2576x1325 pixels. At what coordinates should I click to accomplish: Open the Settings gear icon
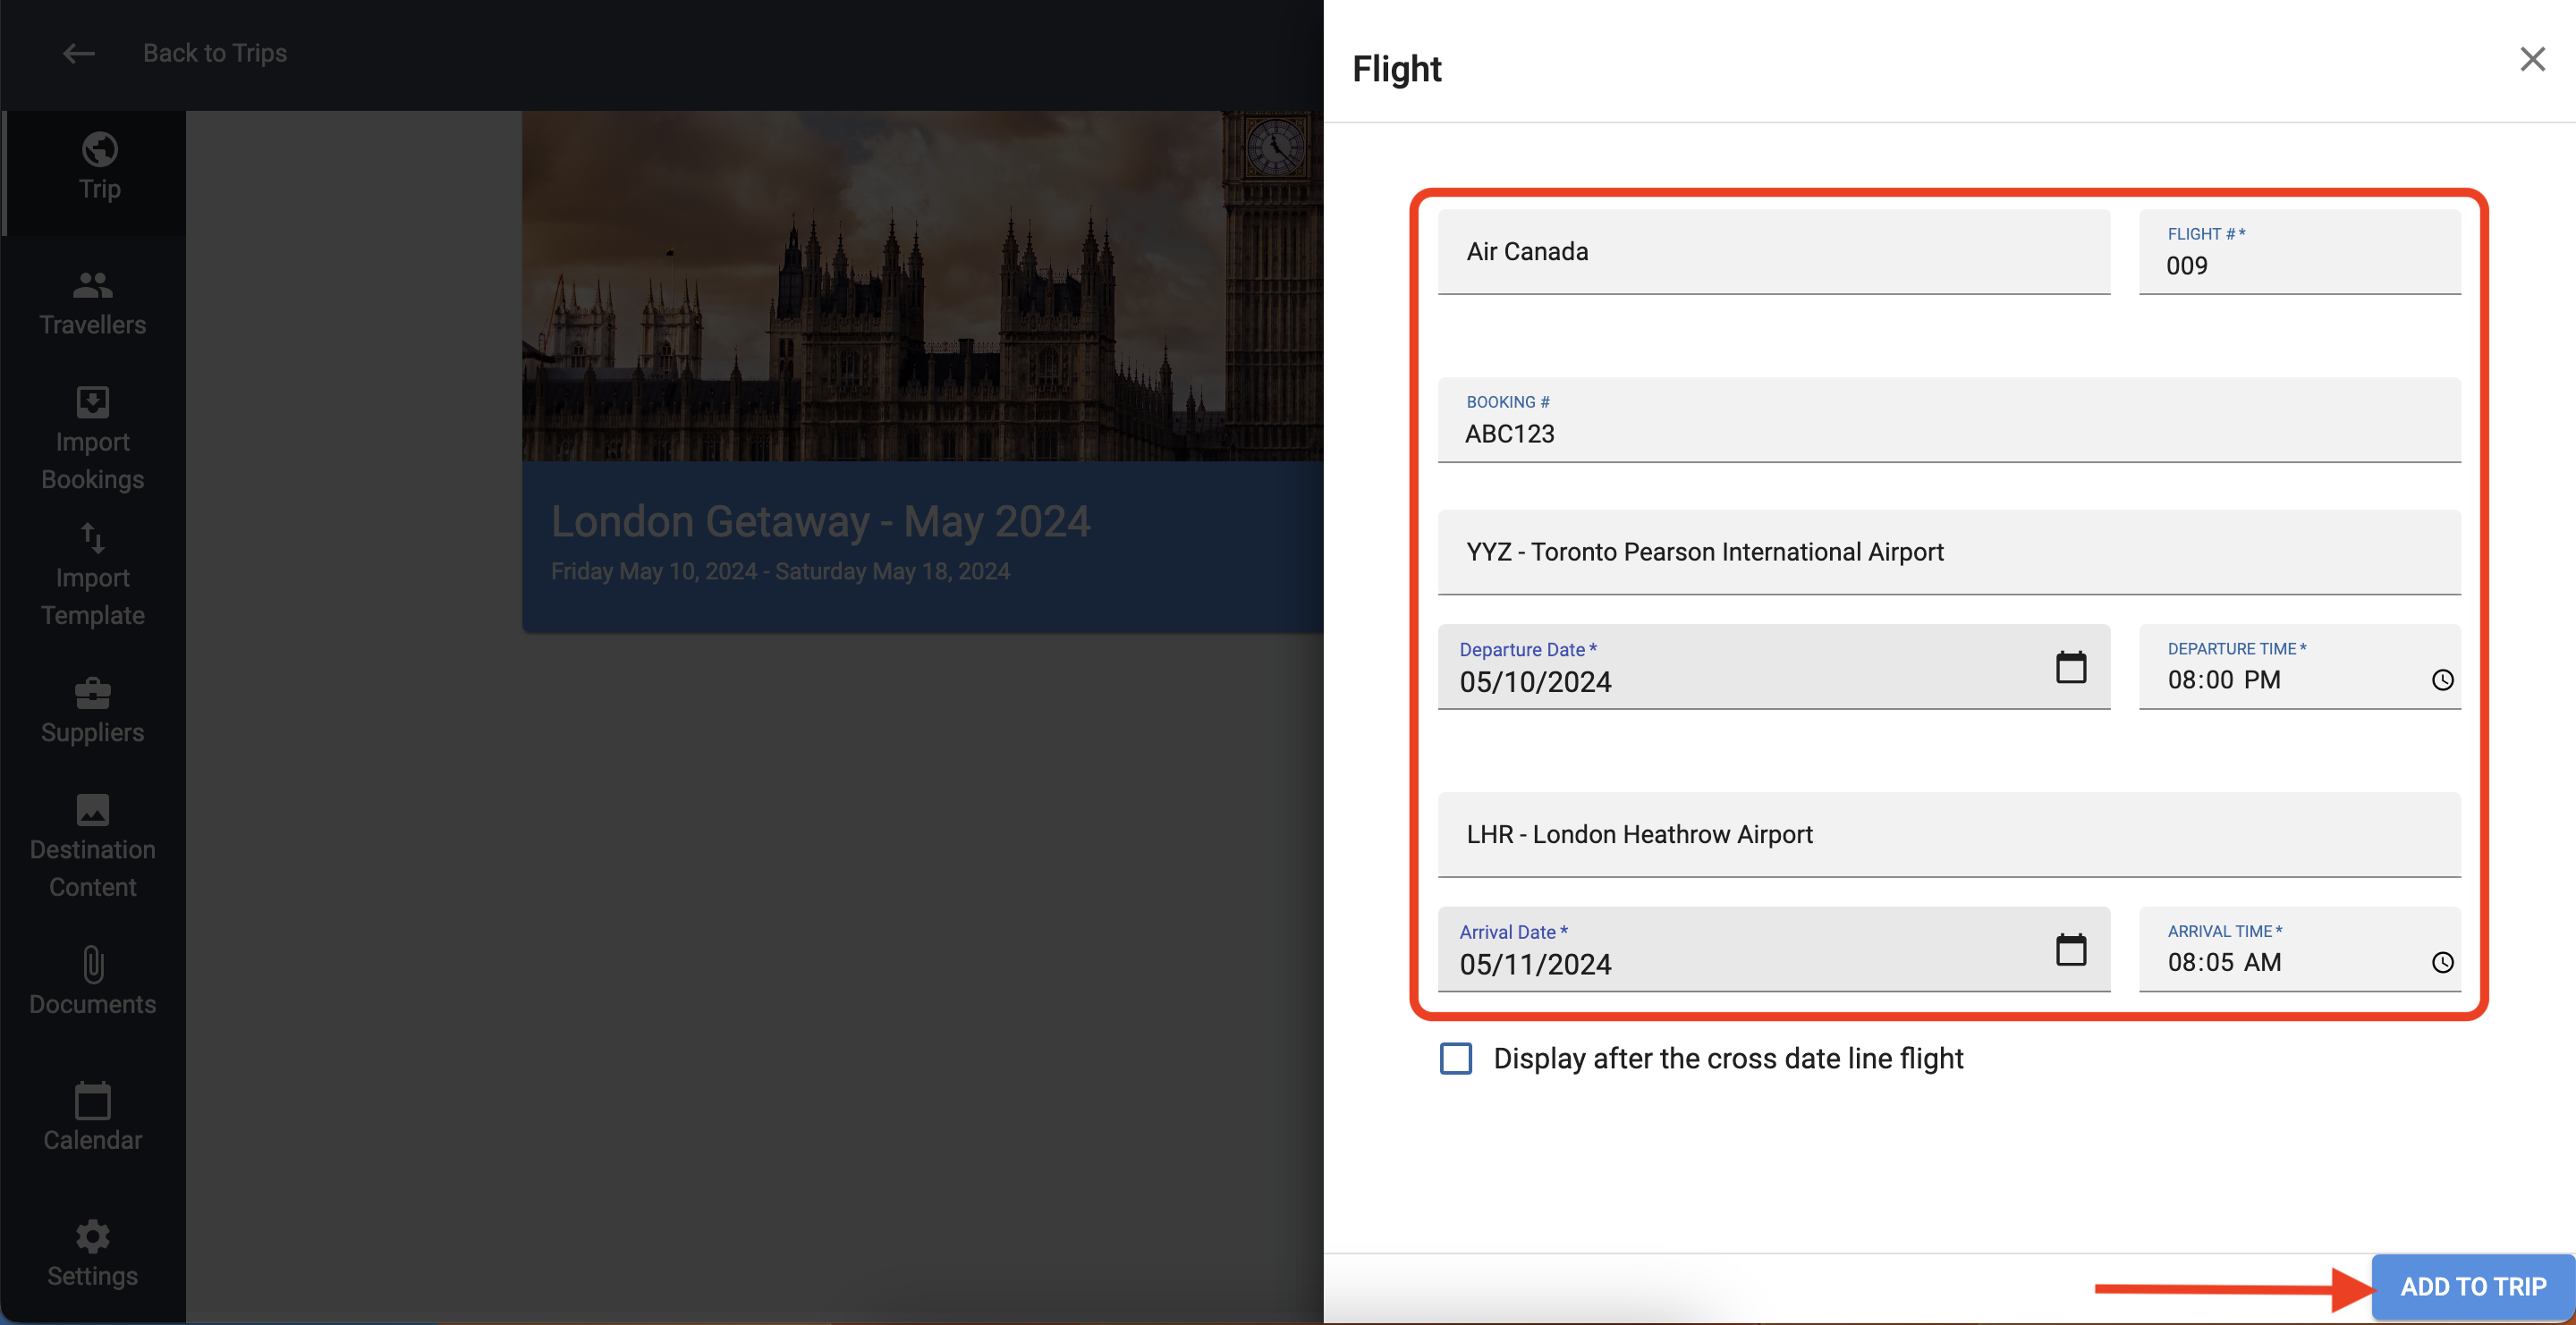point(93,1236)
